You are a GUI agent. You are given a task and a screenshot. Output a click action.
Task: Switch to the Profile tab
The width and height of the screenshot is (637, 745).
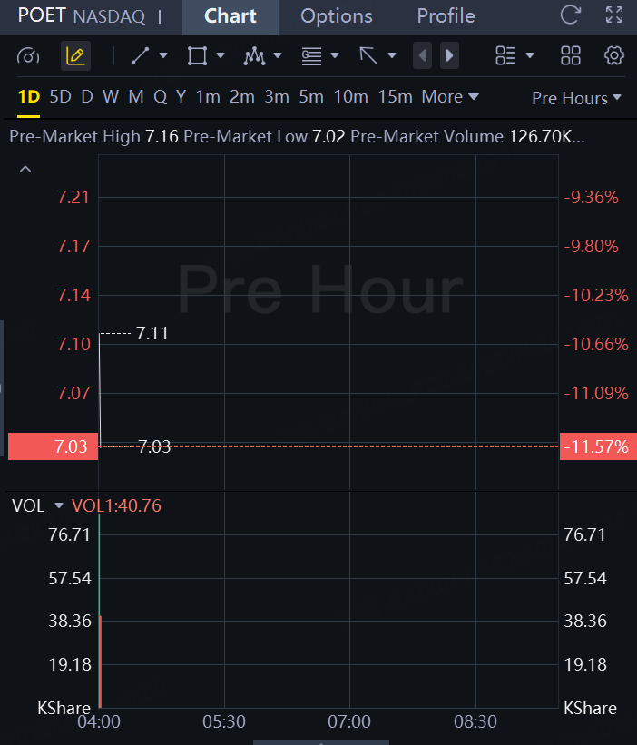pyautogui.click(x=446, y=16)
